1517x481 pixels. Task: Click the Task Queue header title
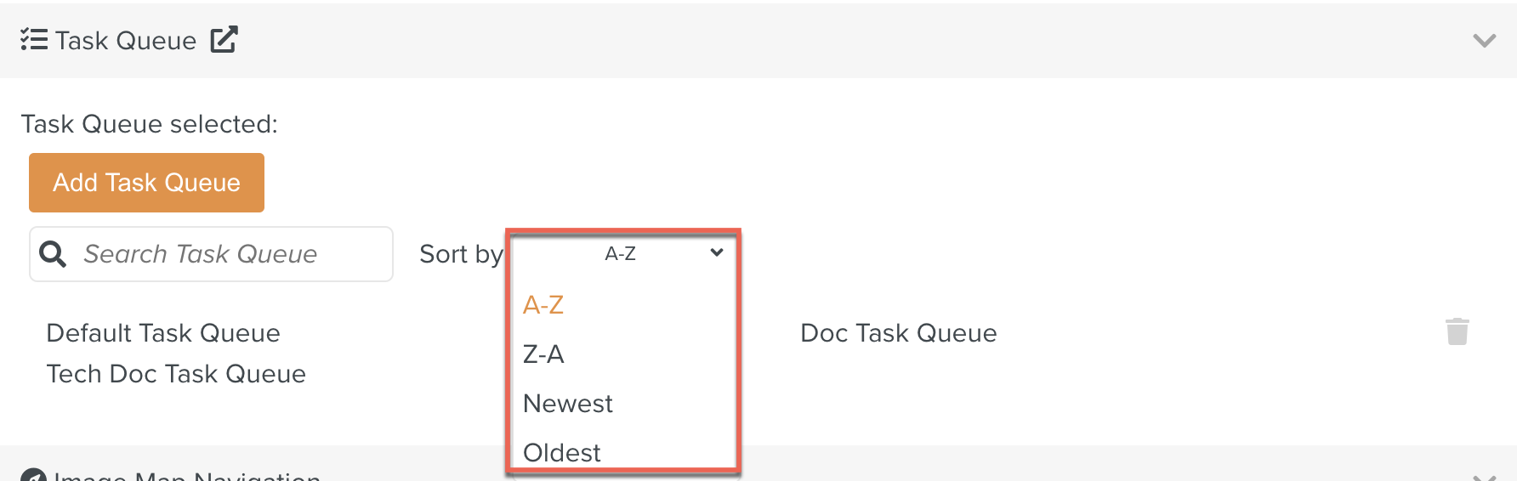[126, 41]
